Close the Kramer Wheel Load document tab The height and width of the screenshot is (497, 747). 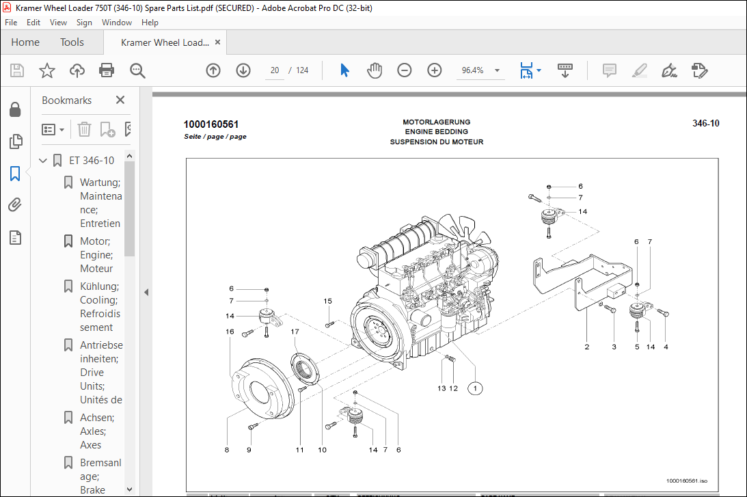(218, 42)
